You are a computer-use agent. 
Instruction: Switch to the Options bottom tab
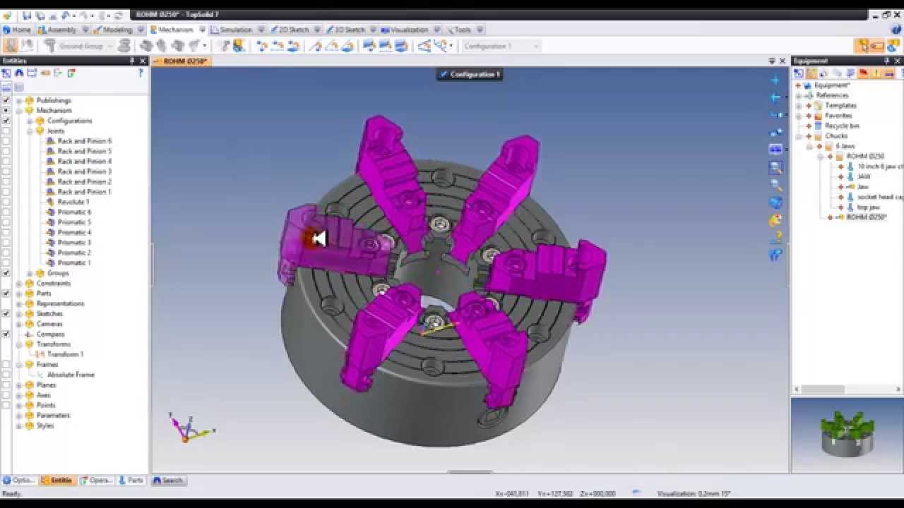(19, 480)
